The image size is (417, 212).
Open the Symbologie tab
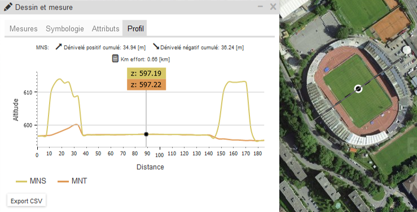pyautogui.click(x=65, y=28)
